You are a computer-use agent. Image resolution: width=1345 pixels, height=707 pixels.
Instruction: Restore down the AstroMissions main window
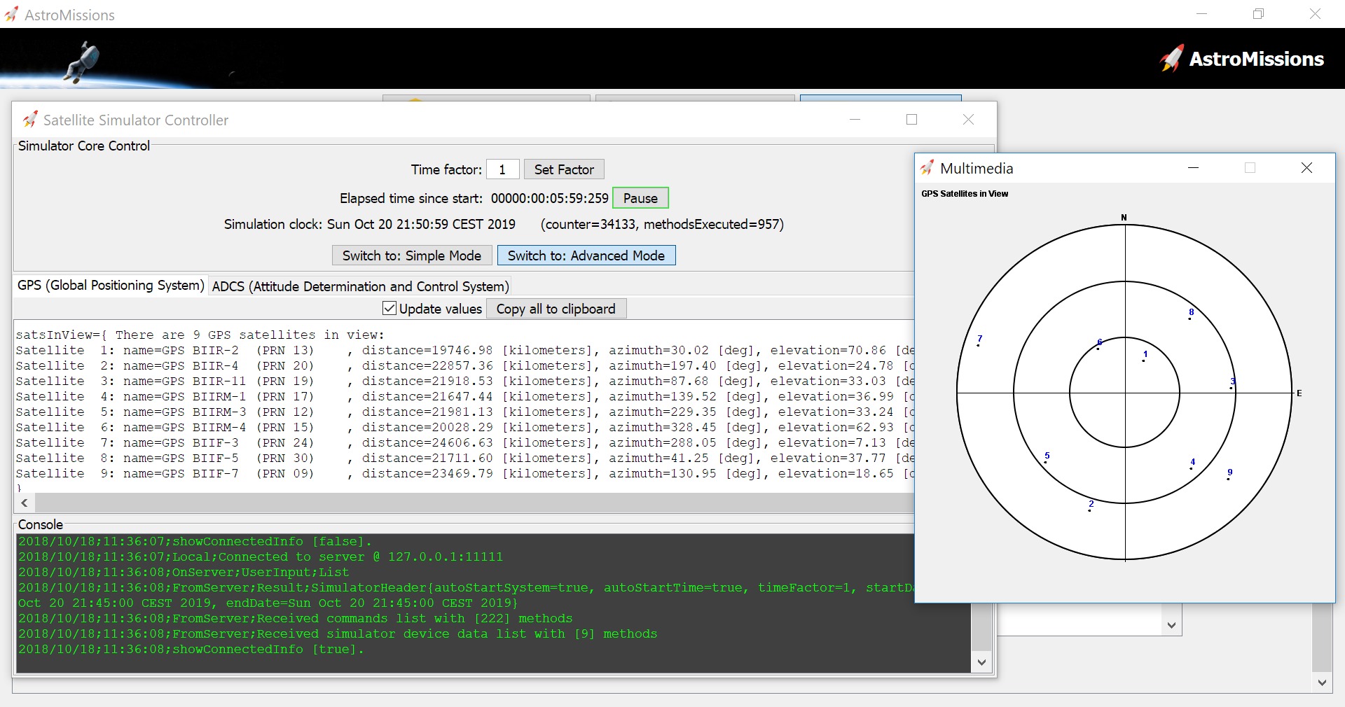(x=1258, y=14)
